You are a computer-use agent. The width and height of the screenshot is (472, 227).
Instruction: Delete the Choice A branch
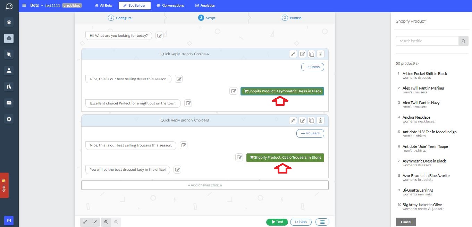pyautogui.click(x=320, y=54)
